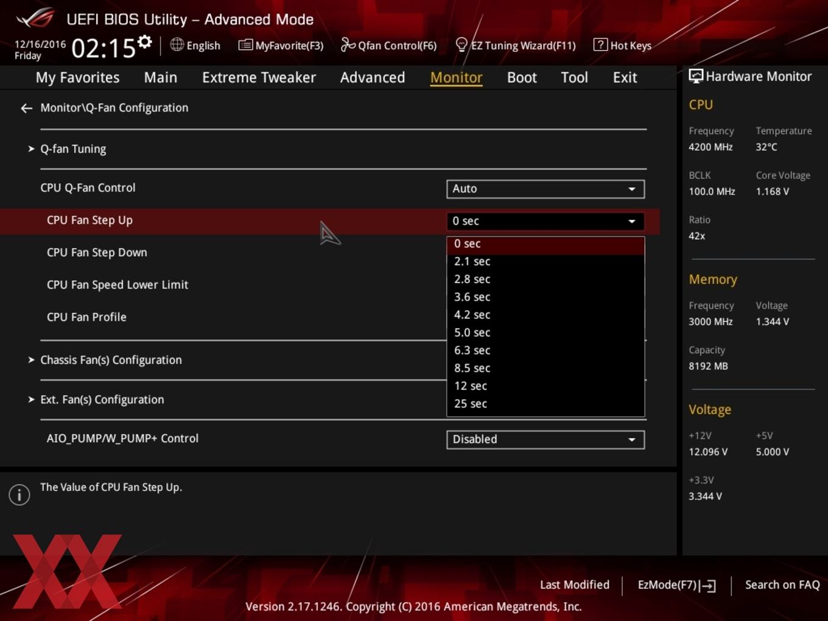Click the info icon near help text
This screenshot has width=828, height=621.
(19, 494)
